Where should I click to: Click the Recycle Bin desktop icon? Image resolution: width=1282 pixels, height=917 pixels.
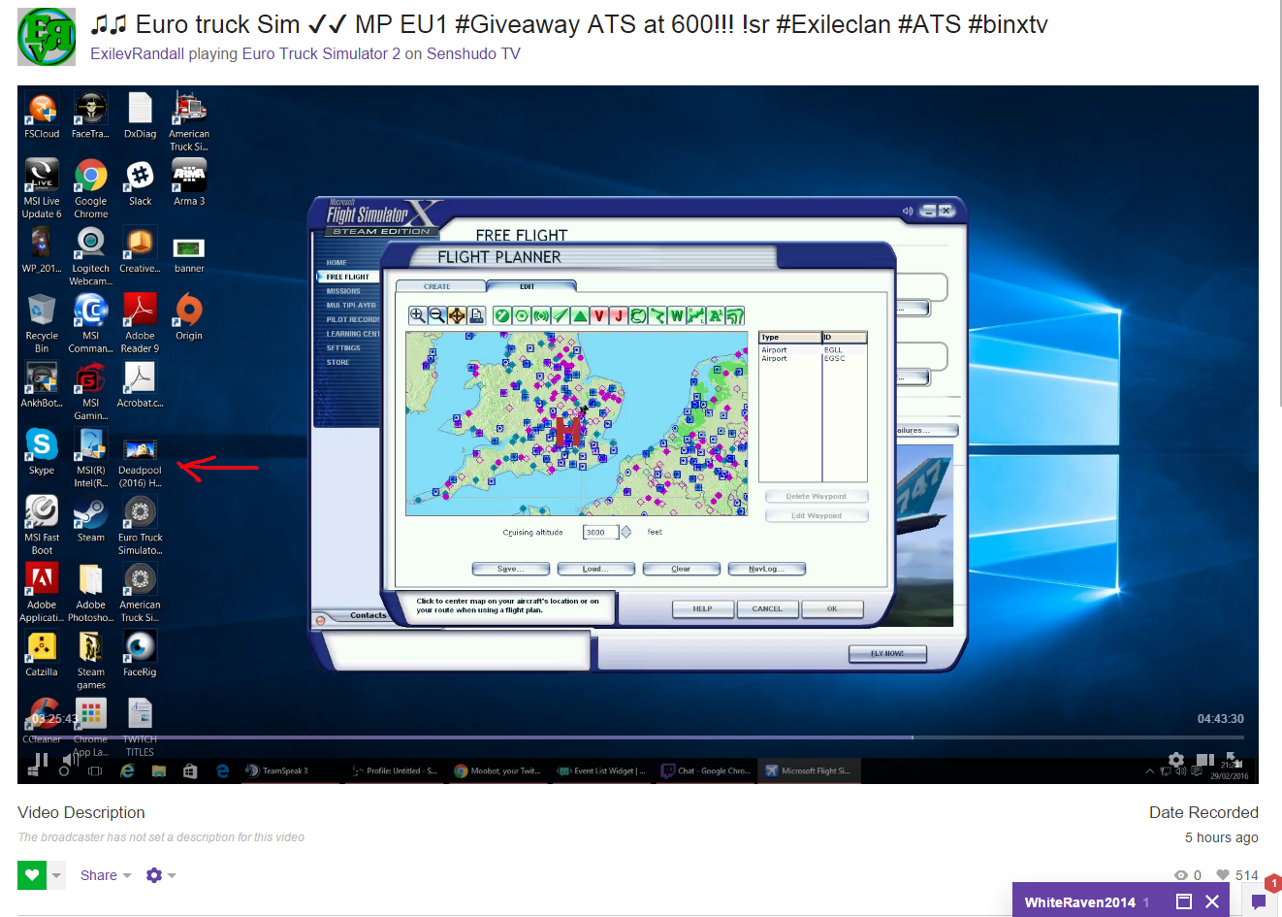[x=42, y=323]
